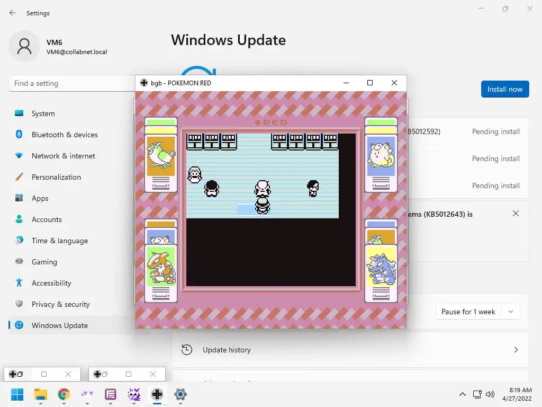
Task: Click the bald old man NPC sprite
Action: [263, 189]
